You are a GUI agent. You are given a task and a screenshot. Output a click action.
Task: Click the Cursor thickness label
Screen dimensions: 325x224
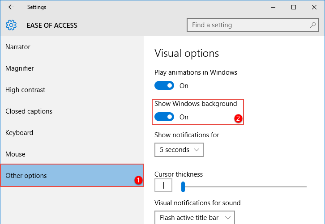click(x=179, y=174)
